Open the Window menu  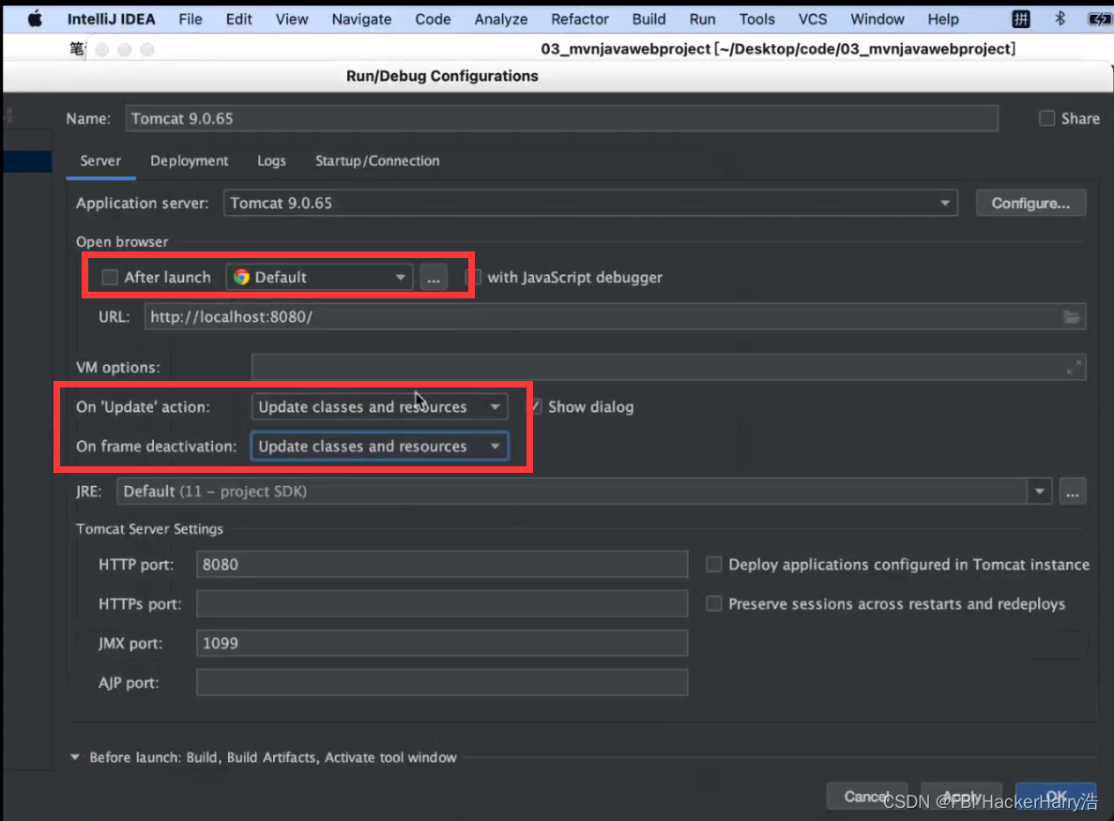click(x=877, y=19)
